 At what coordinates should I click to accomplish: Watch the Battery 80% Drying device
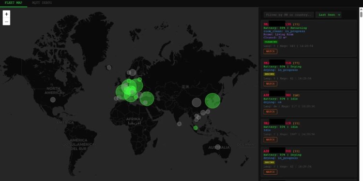pos(270,84)
